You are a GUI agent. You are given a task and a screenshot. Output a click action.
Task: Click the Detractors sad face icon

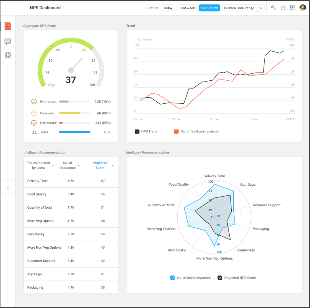point(34,123)
